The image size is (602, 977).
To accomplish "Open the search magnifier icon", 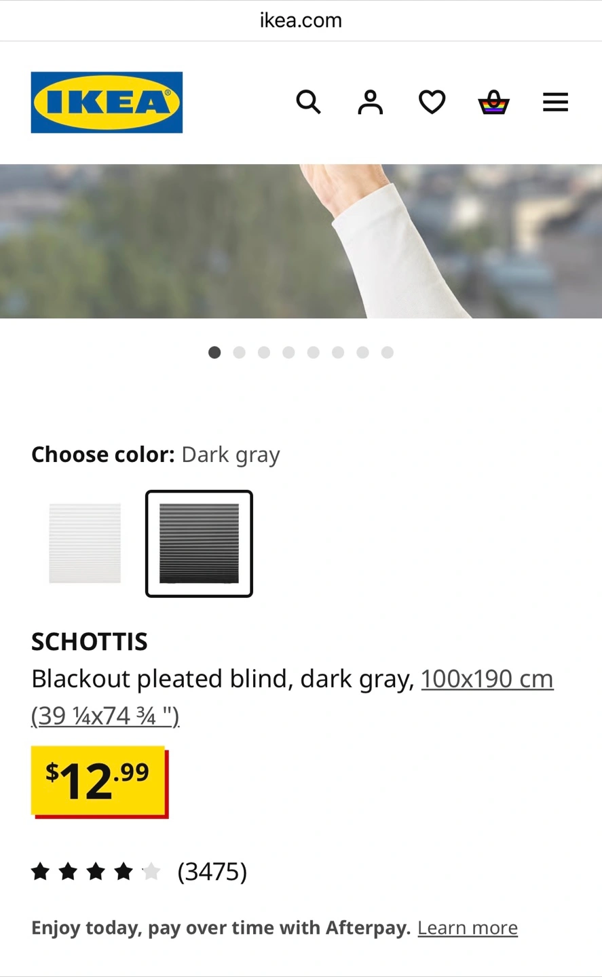I will (308, 102).
